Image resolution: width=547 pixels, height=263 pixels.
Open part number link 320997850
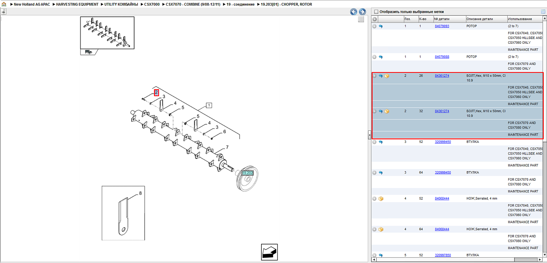[443, 255]
